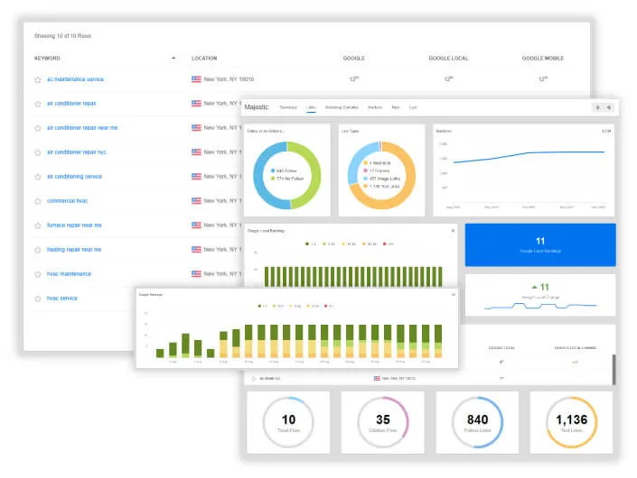637x478 pixels.
Task: Favorite the 'commercial hvac' keyword star
Action: pyautogui.click(x=38, y=200)
